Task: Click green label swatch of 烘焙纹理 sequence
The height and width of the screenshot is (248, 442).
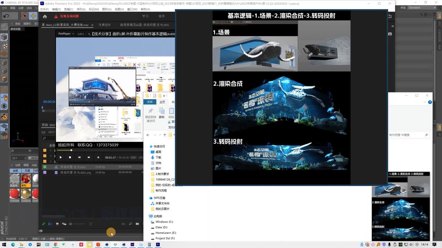Action: pos(45,167)
